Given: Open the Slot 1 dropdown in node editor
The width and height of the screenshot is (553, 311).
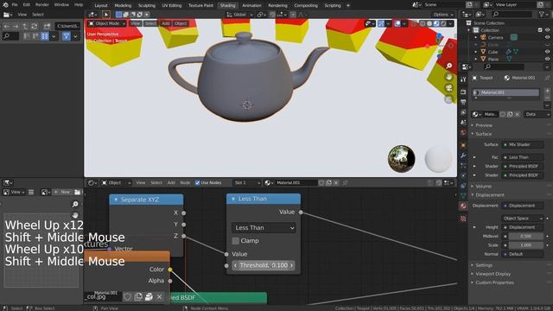Looking at the screenshot, I should click(247, 182).
